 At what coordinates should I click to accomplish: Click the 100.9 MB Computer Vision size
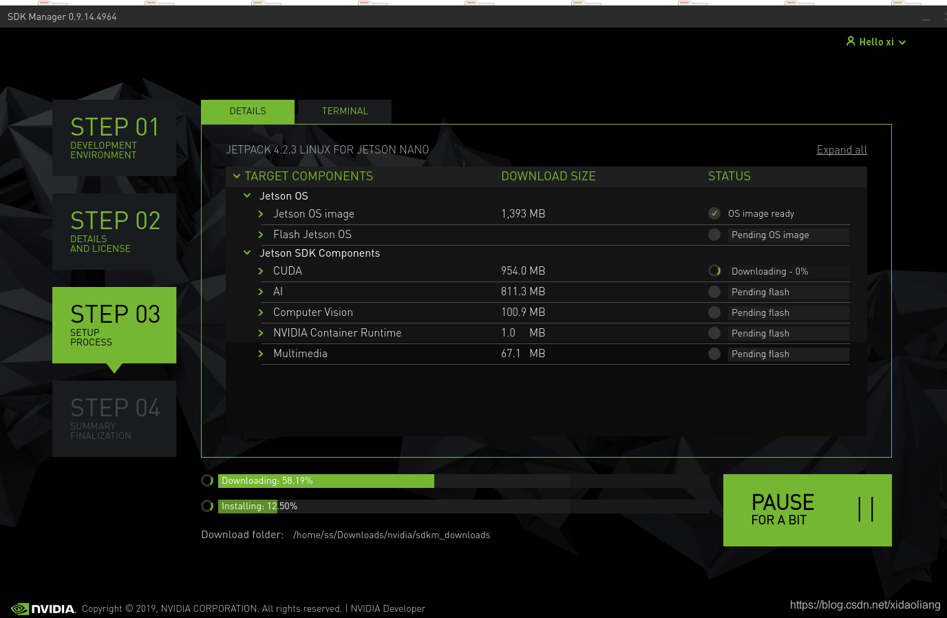(523, 312)
